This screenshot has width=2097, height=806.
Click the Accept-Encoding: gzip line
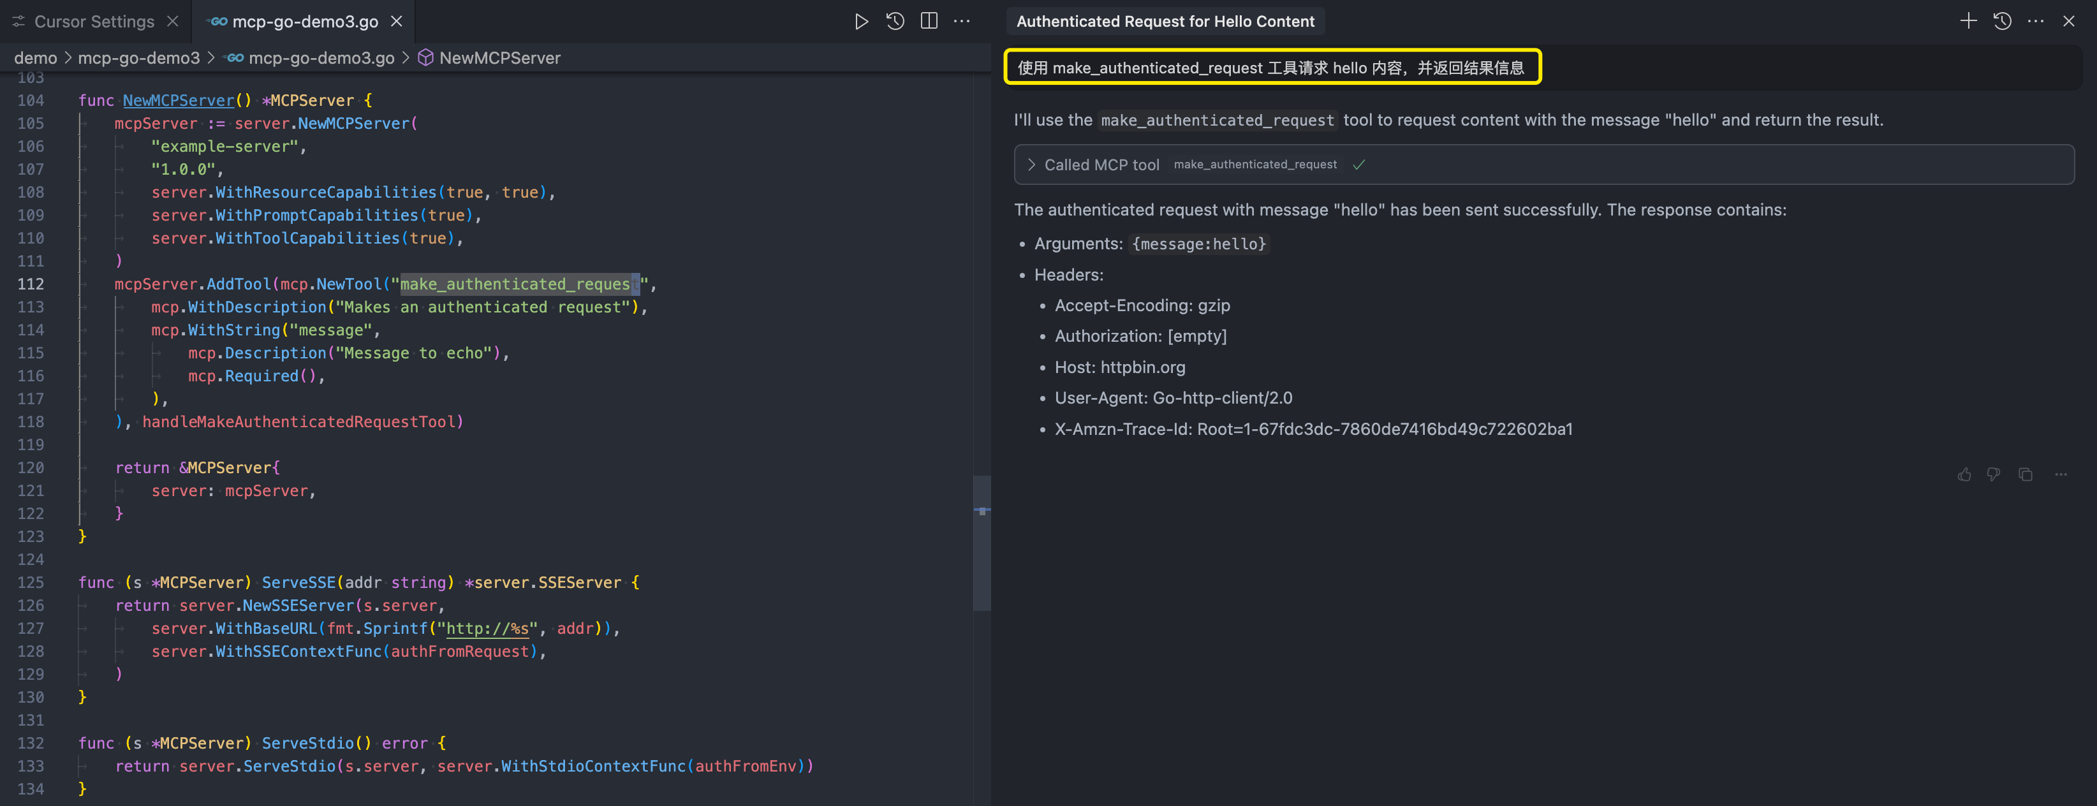coord(1142,305)
